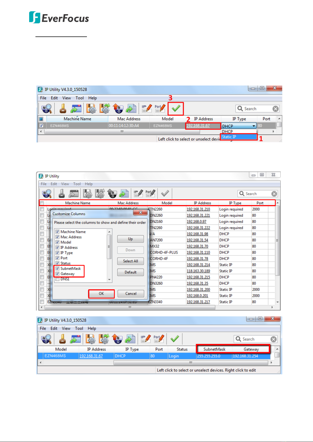Click the SubnetMask column header in bottom window
Screen dimensions: 313x442
pyautogui.click(x=214, y=349)
